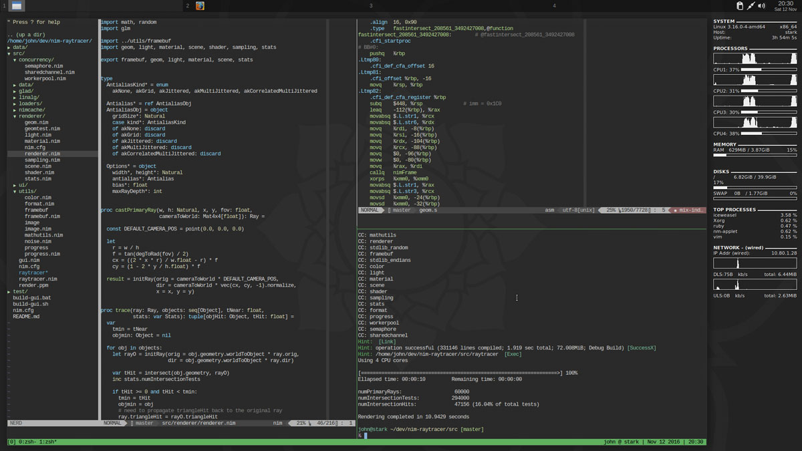Expand the ui/ folder arrow
The width and height of the screenshot is (802, 451).
(15, 185)
